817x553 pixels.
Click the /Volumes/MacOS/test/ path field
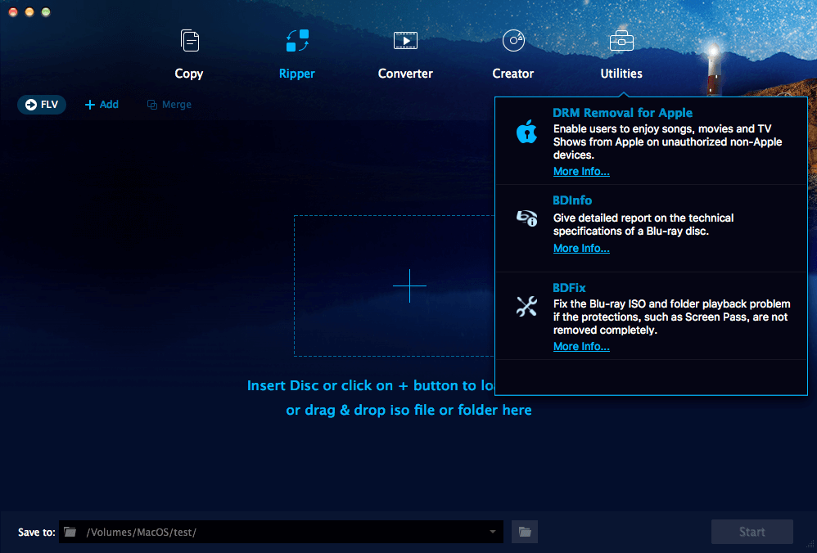pos(282,532)
